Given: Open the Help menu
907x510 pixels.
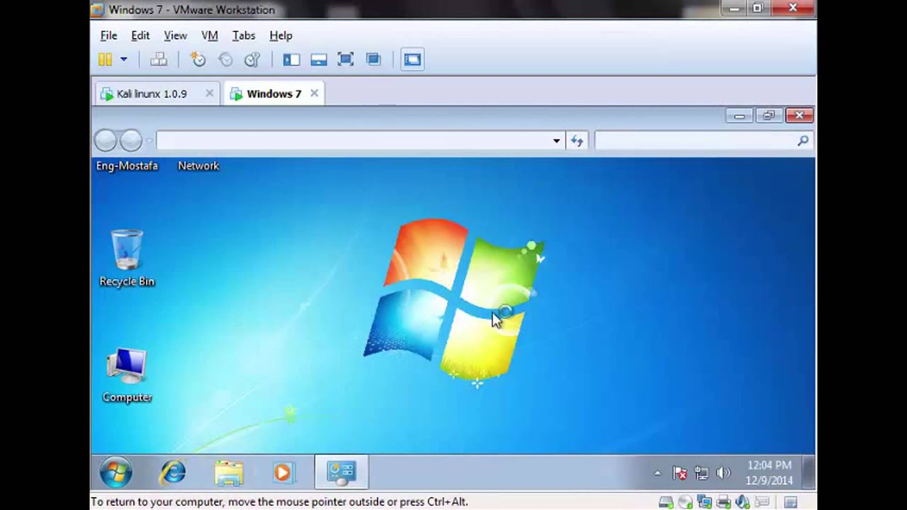Looking at the screenshot, I should (x=281, y=35).
